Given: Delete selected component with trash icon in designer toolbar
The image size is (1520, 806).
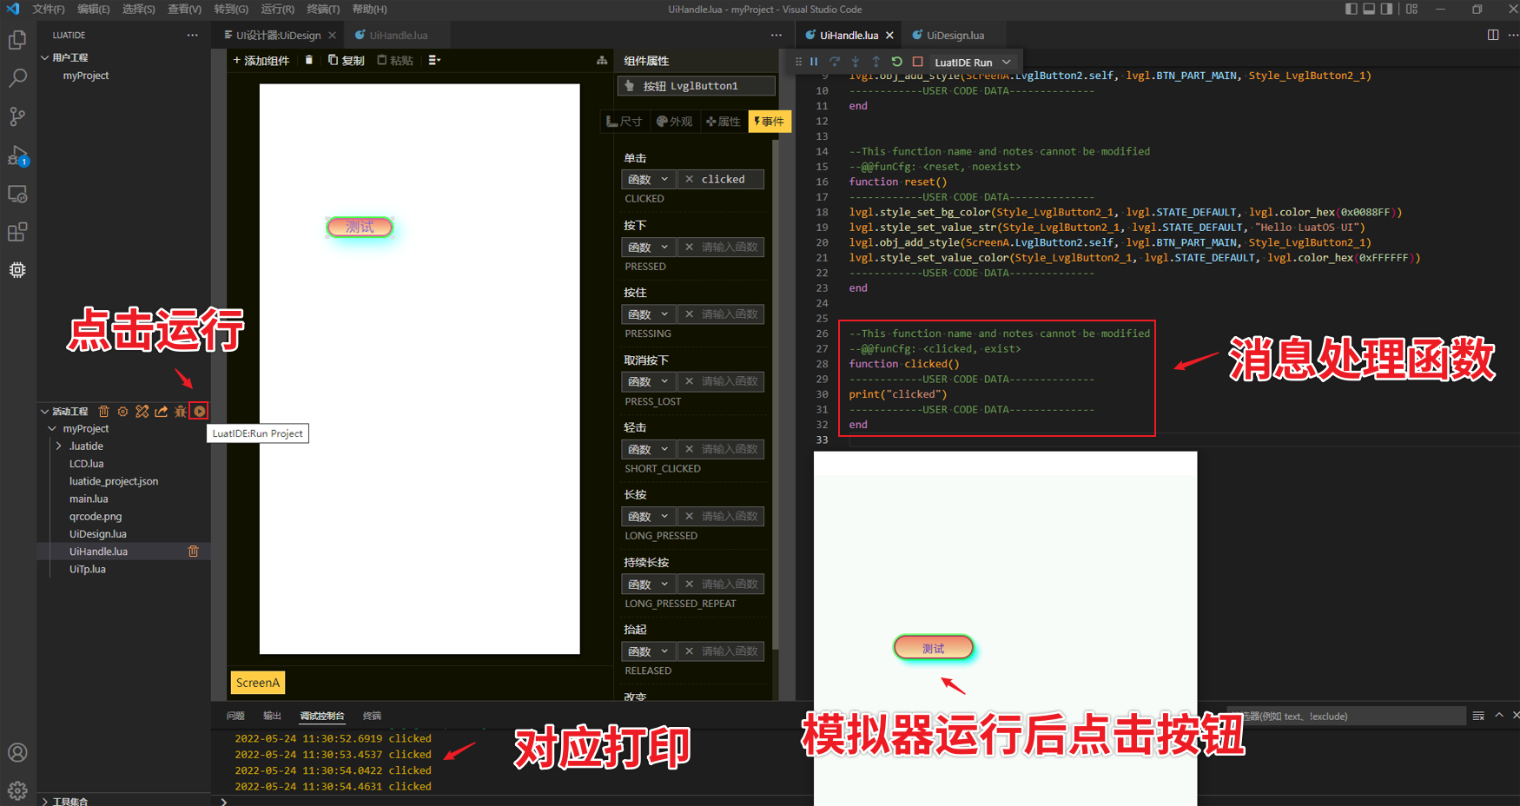Looking at the screenshot, I should (x=308, y=60).
